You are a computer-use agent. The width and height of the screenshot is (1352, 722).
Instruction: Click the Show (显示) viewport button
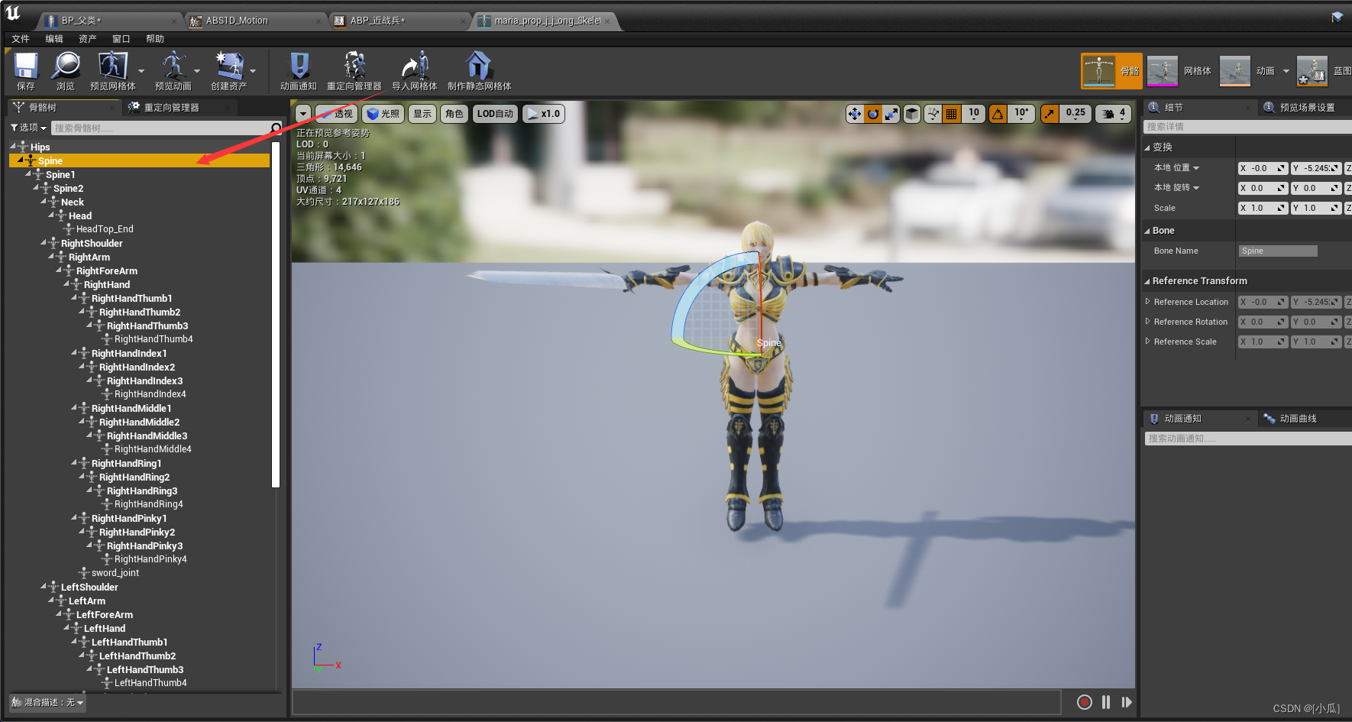[x=422, y=114]
